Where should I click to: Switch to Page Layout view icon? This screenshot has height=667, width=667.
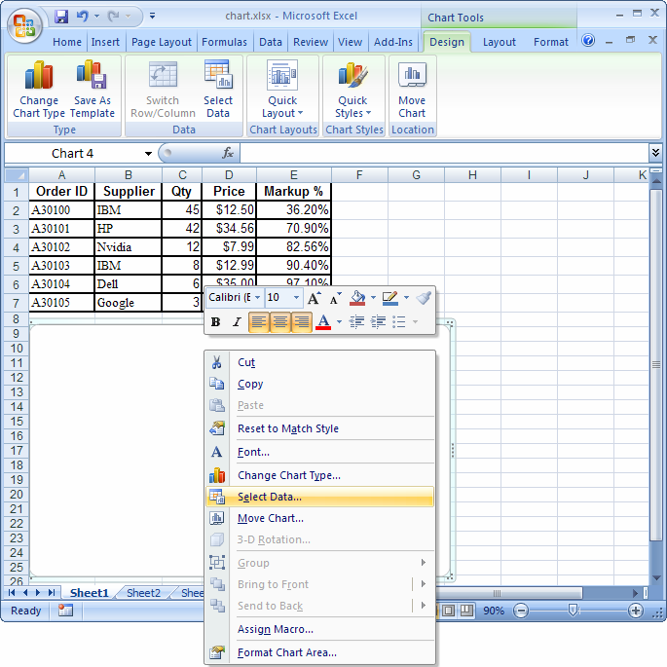pos(448,611)
